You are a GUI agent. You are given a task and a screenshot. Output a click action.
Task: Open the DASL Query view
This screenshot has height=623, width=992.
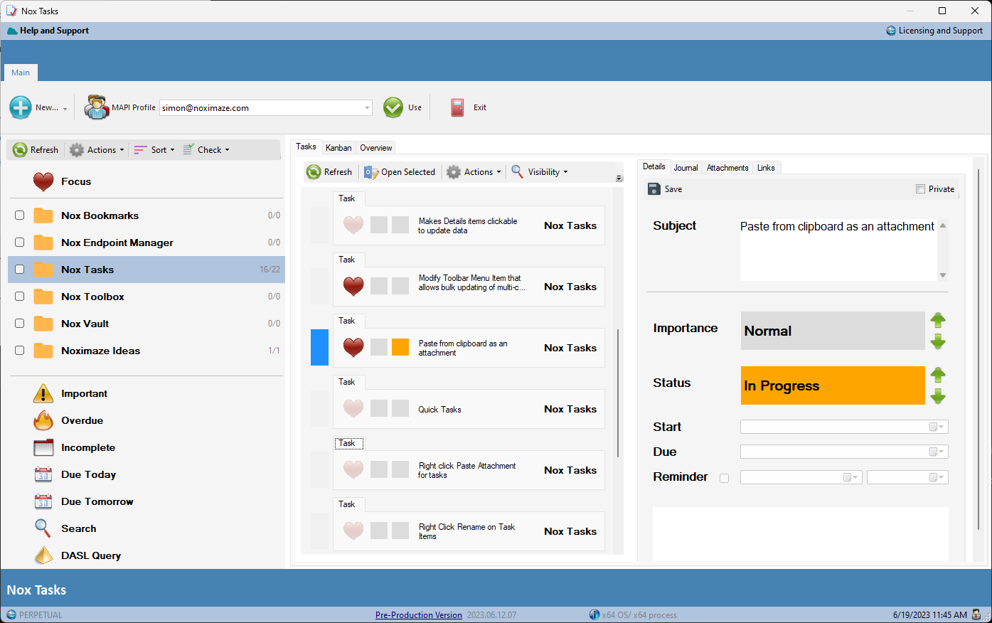43,555
